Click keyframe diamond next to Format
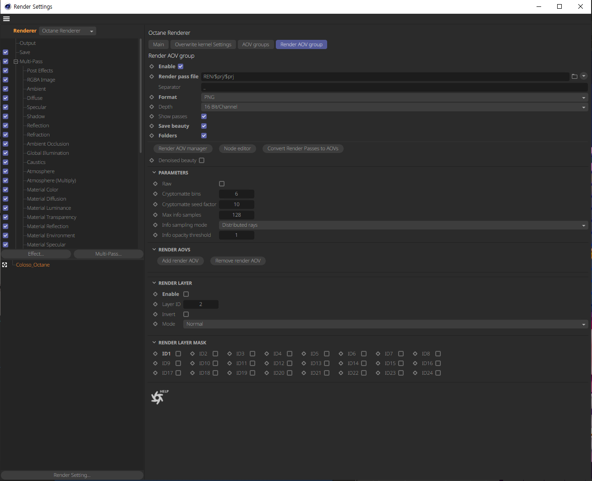The width and height of the screenshot is (592, 481). pyautogui.click(x=152, y=97)
